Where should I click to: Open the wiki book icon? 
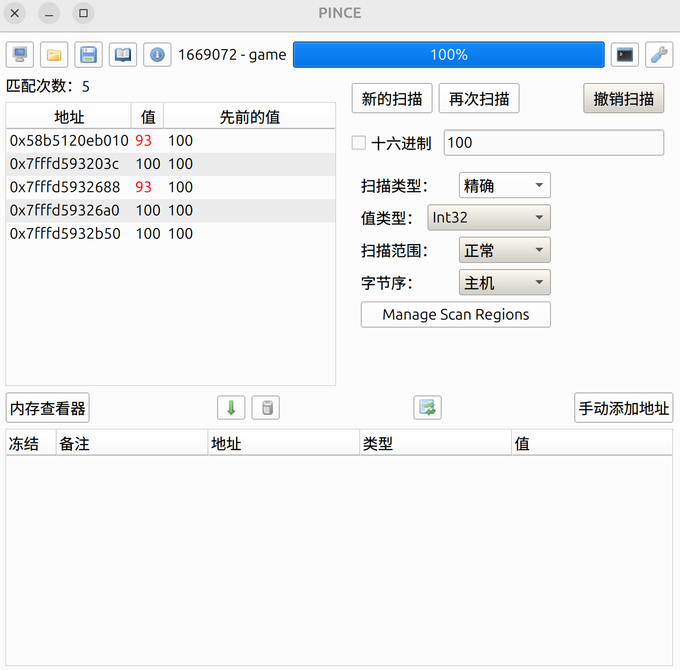123,55
